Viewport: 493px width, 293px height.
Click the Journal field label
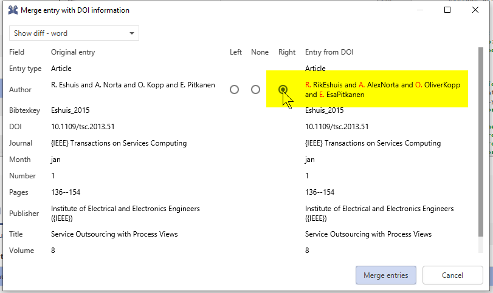click(x=21, y=143)
